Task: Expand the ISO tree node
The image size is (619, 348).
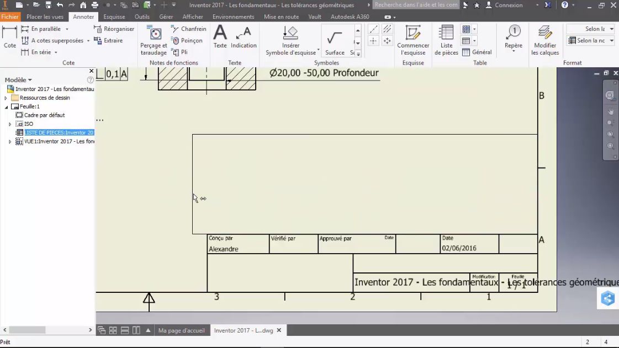Action: coord(10,124)
